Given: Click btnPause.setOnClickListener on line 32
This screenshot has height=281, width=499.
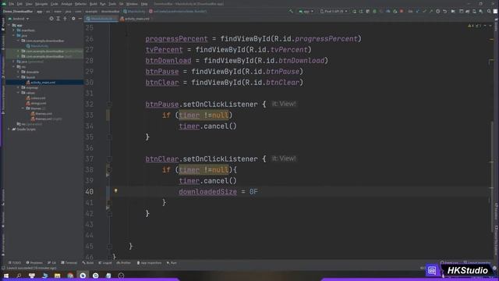Looking at the screenshot, I should [x=201, y=105].
